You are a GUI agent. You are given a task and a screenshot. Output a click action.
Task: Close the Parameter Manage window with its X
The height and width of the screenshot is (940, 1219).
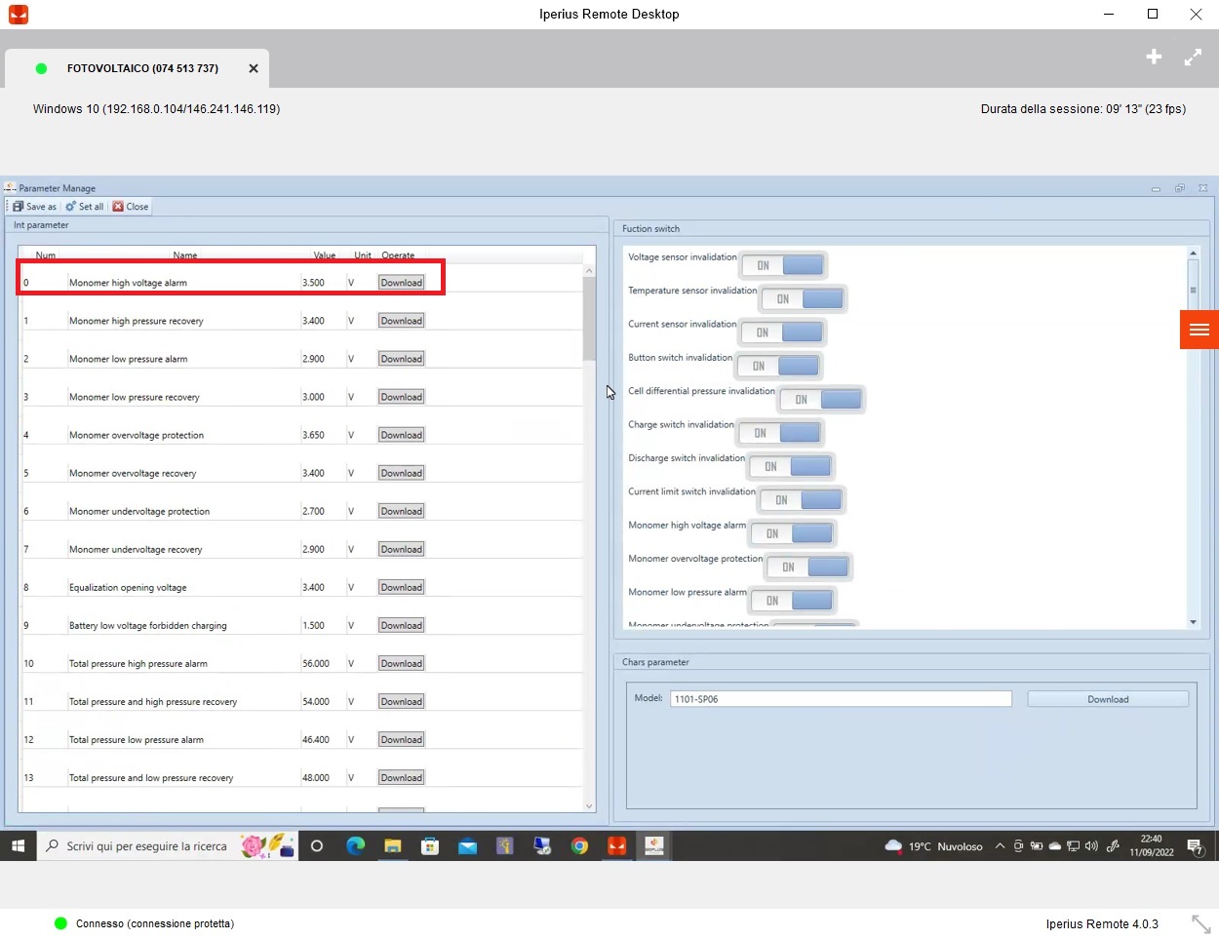click(x=1202, y=188)
